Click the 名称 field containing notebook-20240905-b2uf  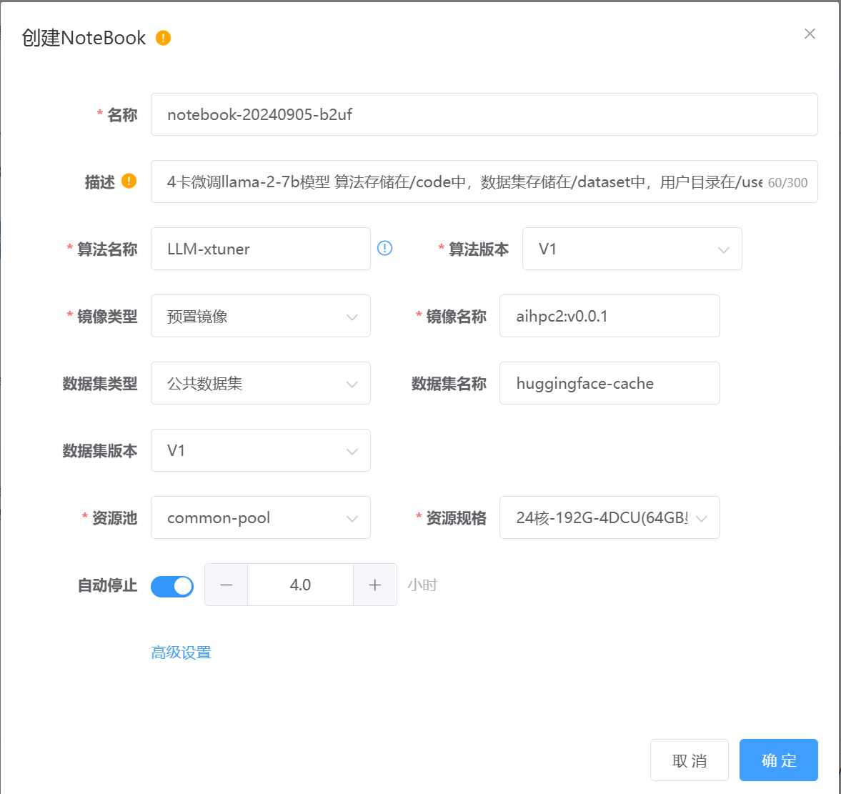point(484,114)
